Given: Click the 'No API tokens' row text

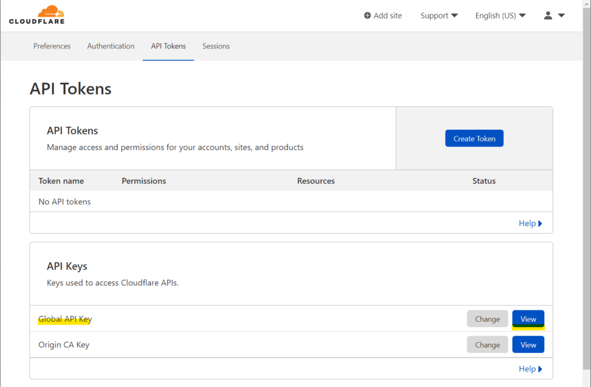Looking at the screenshot, I should tap(65, 202).
